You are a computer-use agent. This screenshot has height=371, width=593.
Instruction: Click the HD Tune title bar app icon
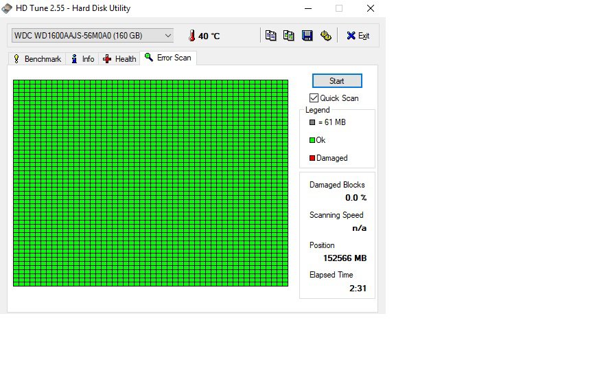tap(7, 8)
